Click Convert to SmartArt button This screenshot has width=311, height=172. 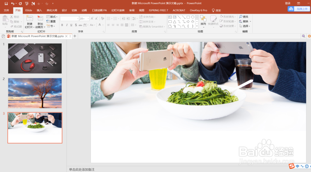[x=152, y=26]
